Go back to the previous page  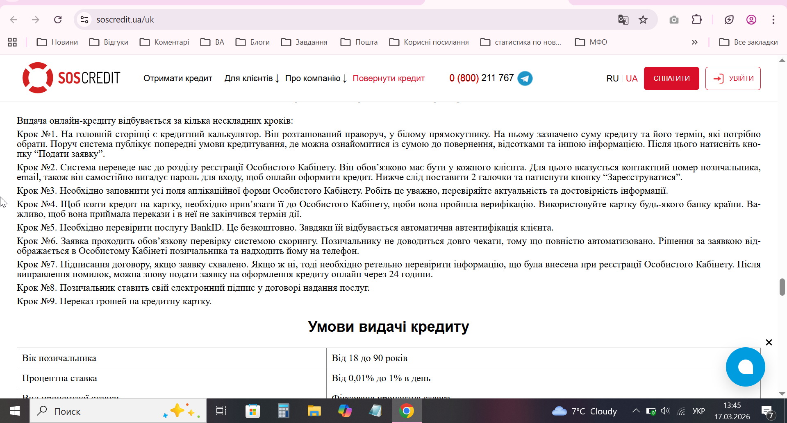pyautogui.click(x=14, y=20)
